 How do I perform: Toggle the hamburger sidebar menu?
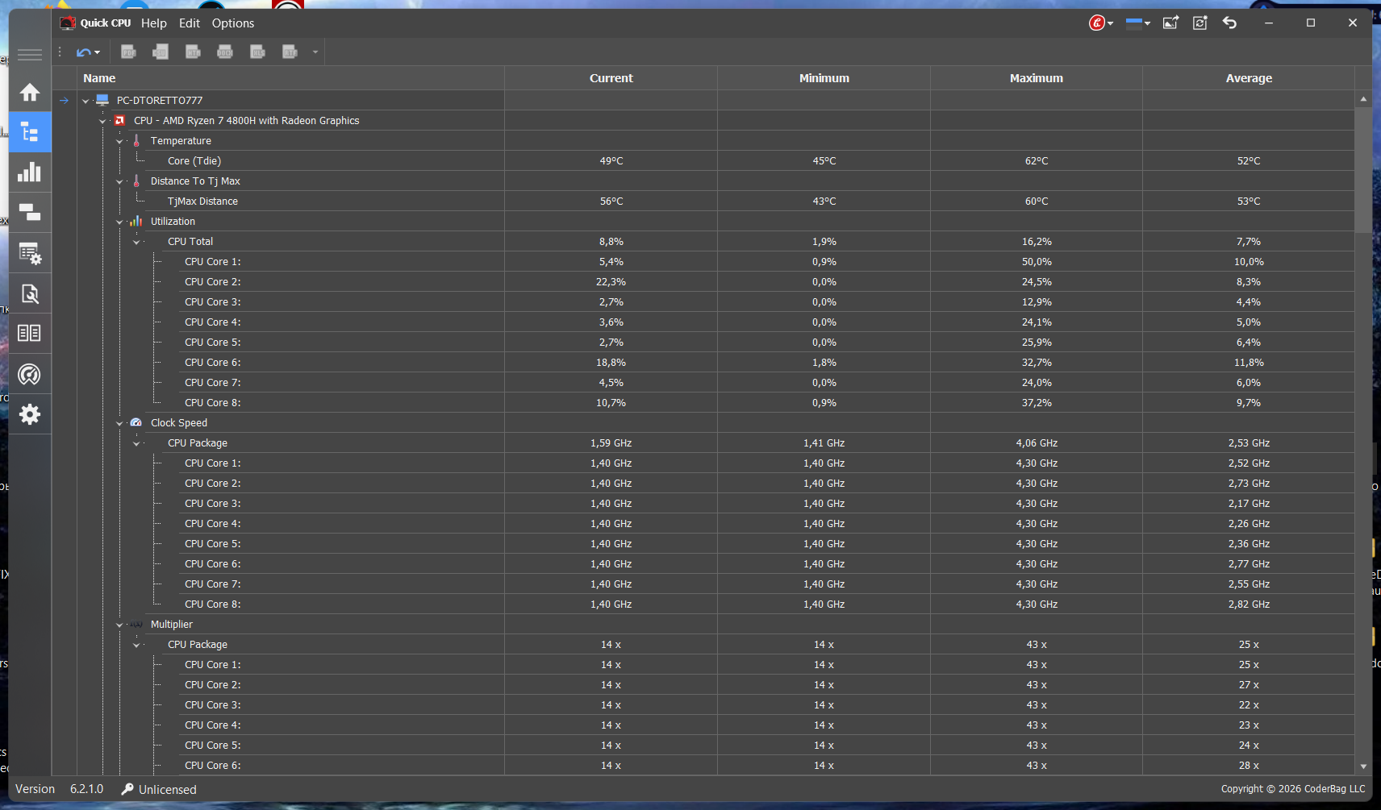[x=30, y=55]
